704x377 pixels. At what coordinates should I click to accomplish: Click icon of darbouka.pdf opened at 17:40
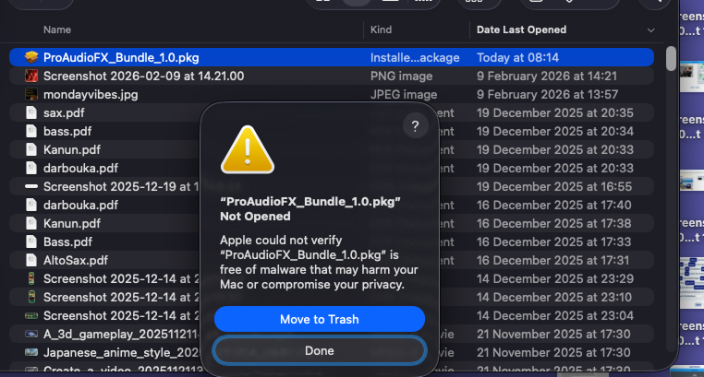tap(31, 205)
